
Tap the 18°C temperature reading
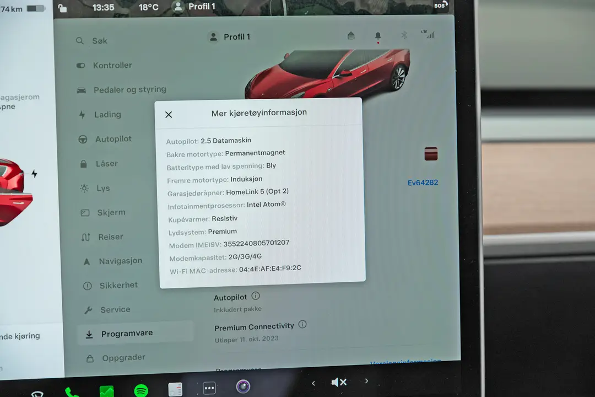point(148,7)
